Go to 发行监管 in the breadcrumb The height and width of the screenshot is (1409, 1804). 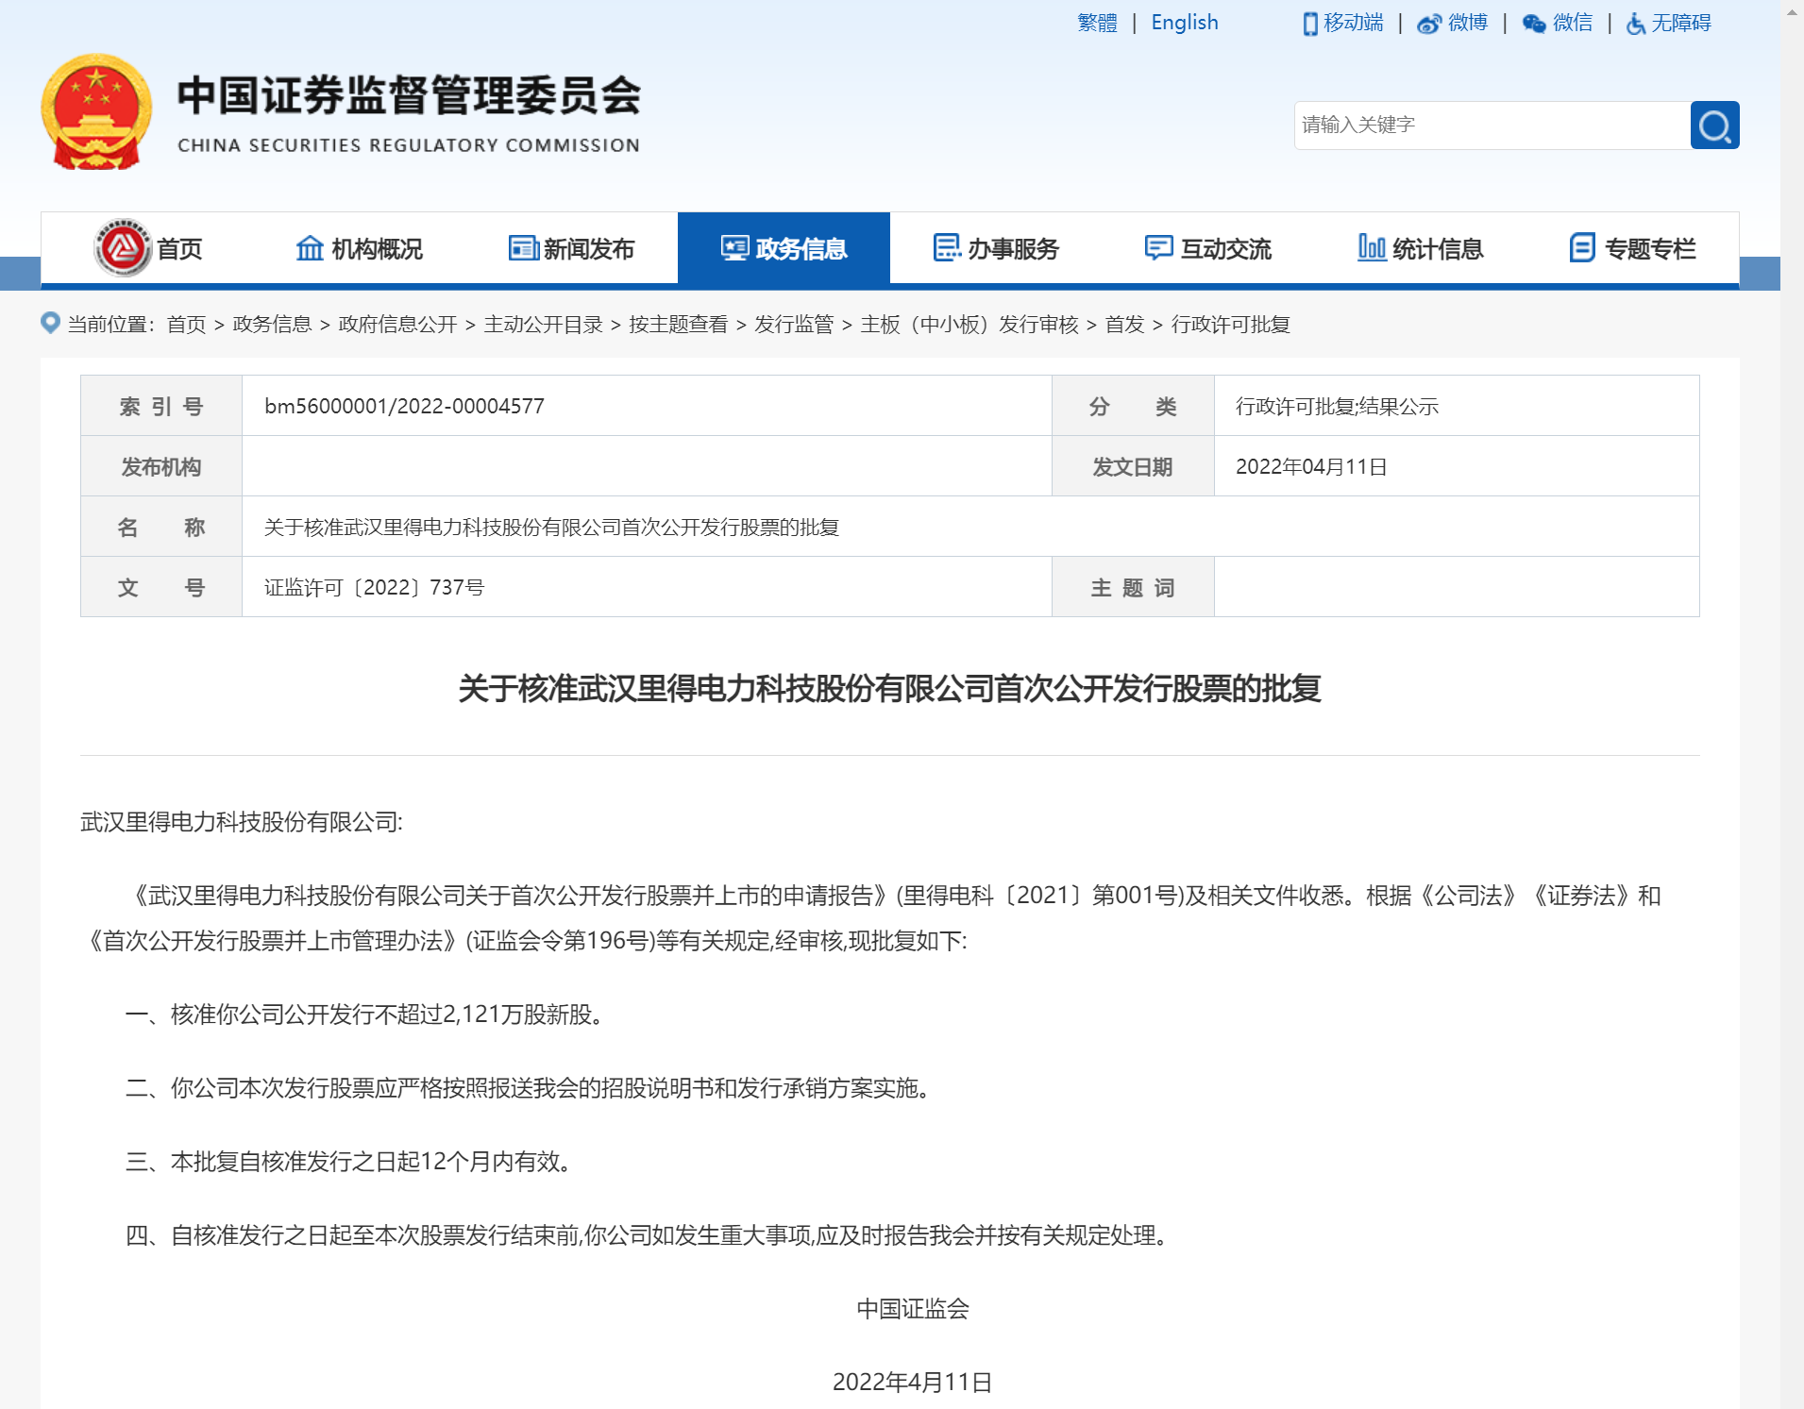(794, 325)
